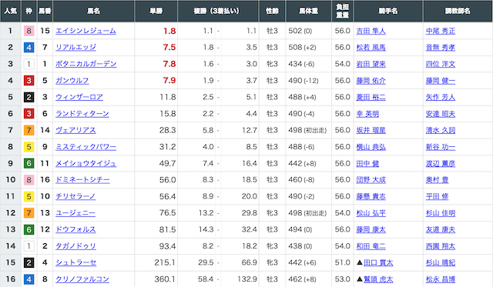This screenshot has height=287, width=493.
Task: Select trainer 杉山 佳明
Action: [441, 214]
